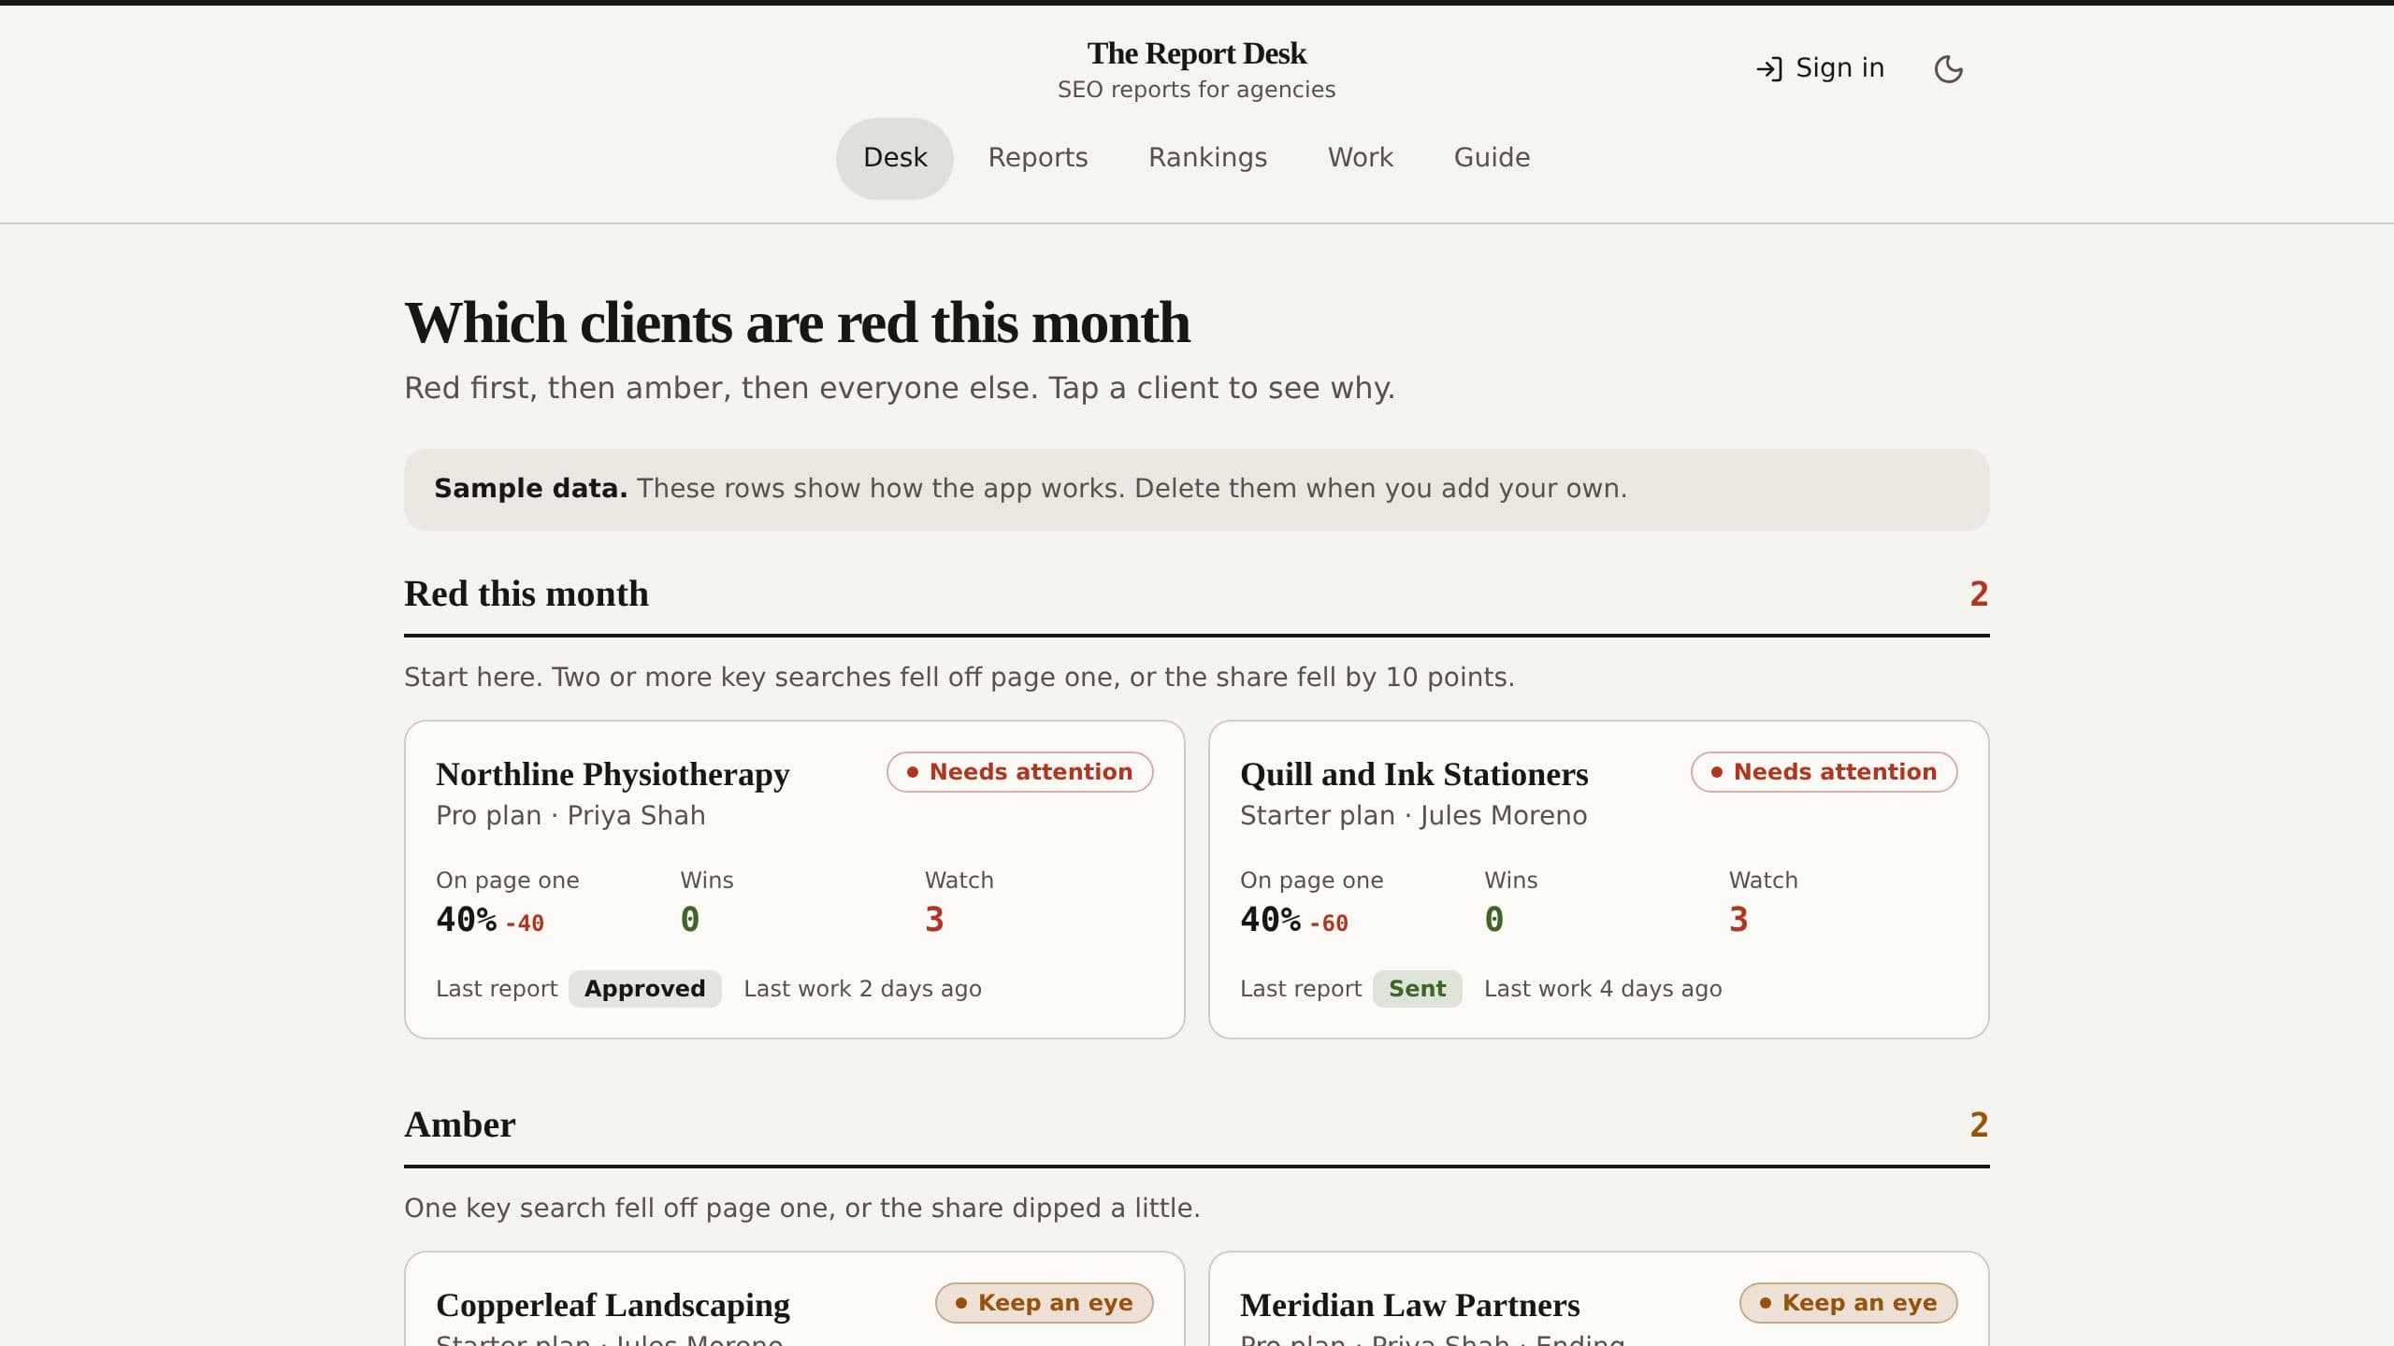This screenshot has width=2394, height=1346.
Task: Click Northline's 40% on page one value
Action: (466, 920)
